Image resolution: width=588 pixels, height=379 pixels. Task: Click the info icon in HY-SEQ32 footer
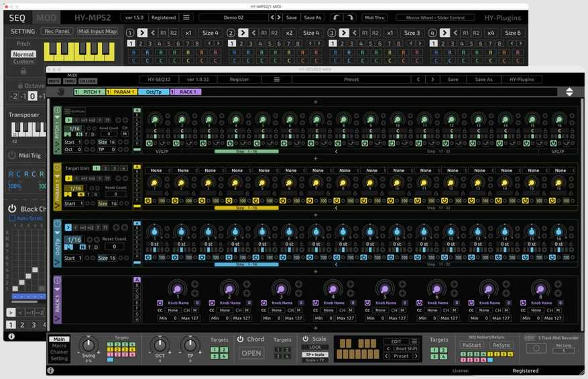pyautogui.click(x=50, y=370)
